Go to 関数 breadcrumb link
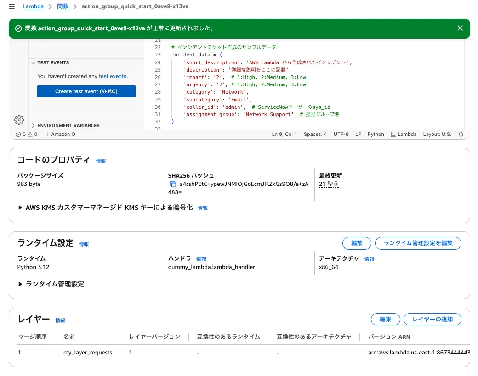478x376 pixels. coord(63,6)
